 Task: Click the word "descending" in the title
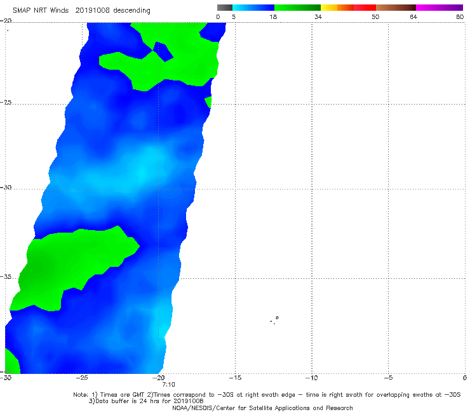pyautogui.click(x=132, y=11)
